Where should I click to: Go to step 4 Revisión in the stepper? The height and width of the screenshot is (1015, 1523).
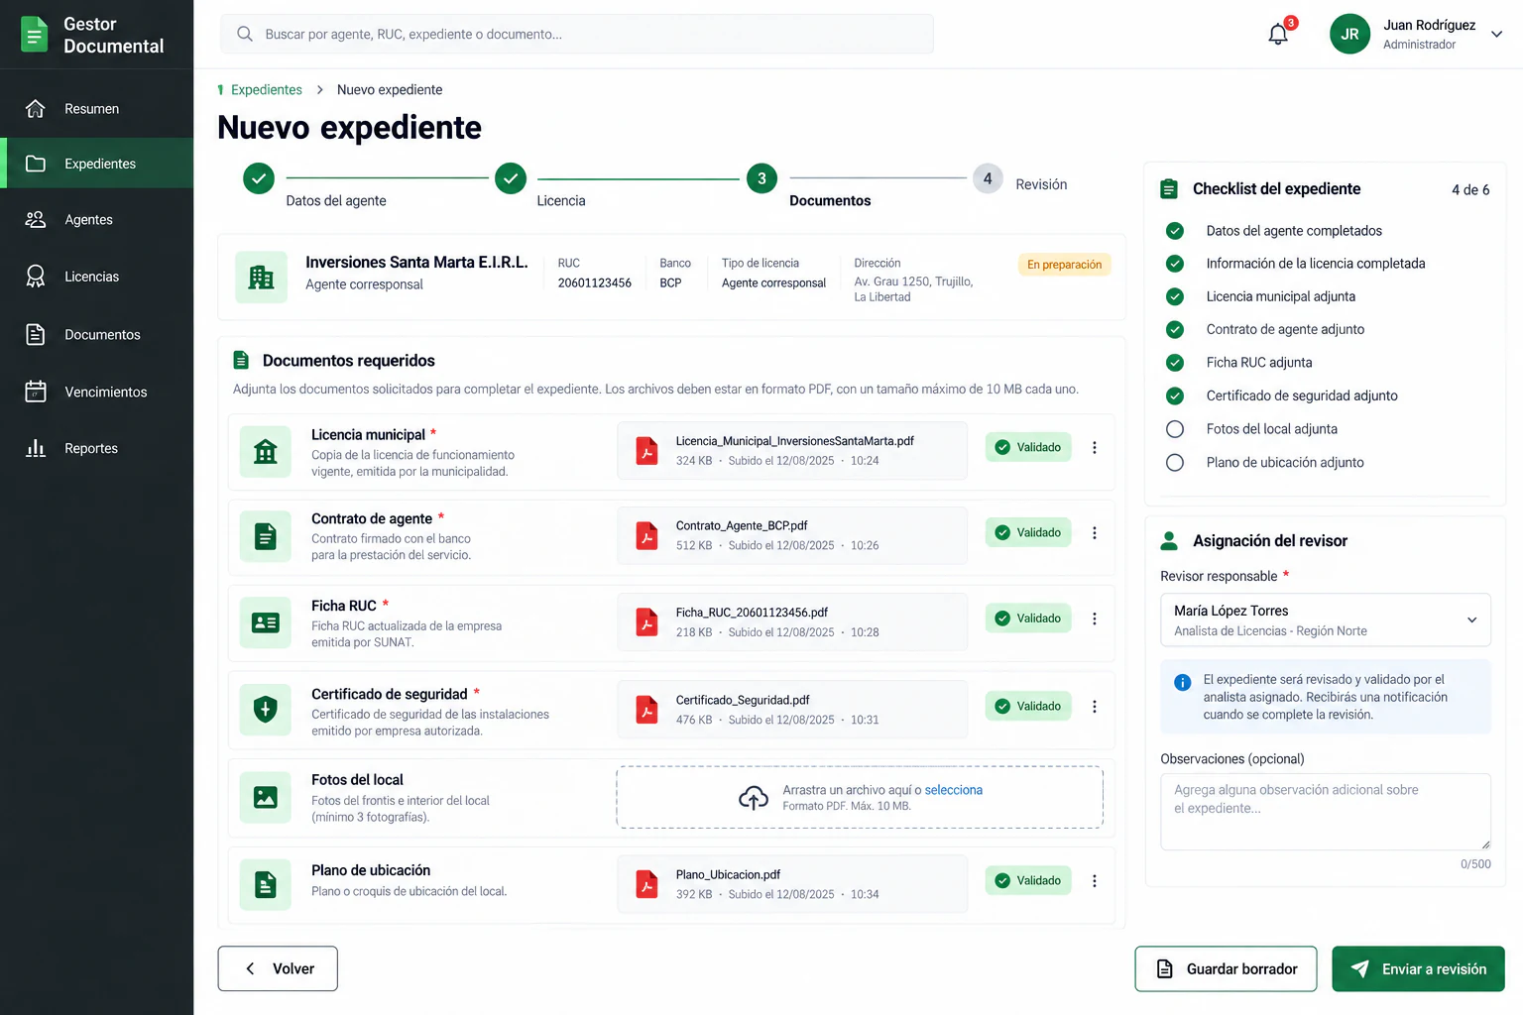[988, 178]
